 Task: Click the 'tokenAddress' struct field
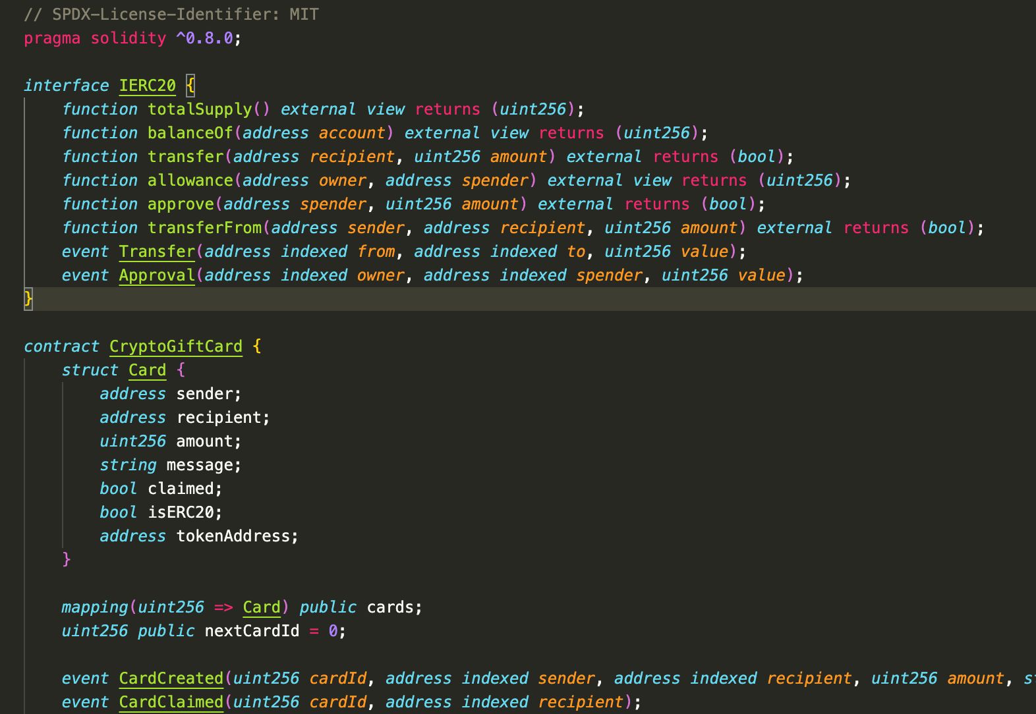coord(233,536)
